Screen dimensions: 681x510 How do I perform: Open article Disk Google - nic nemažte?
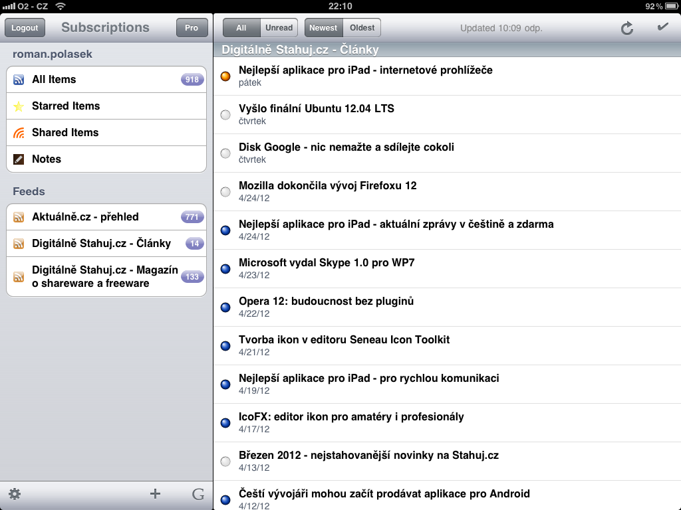point(448,153)
